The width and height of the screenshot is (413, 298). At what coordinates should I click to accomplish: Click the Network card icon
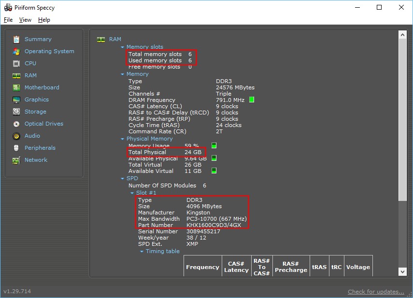pos(16,160)
